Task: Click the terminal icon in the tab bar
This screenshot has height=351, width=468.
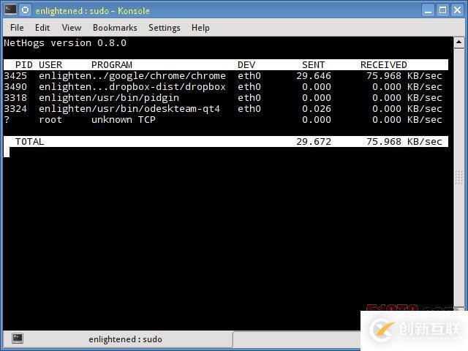Action: pyautogui.click(x=18, y=338)
